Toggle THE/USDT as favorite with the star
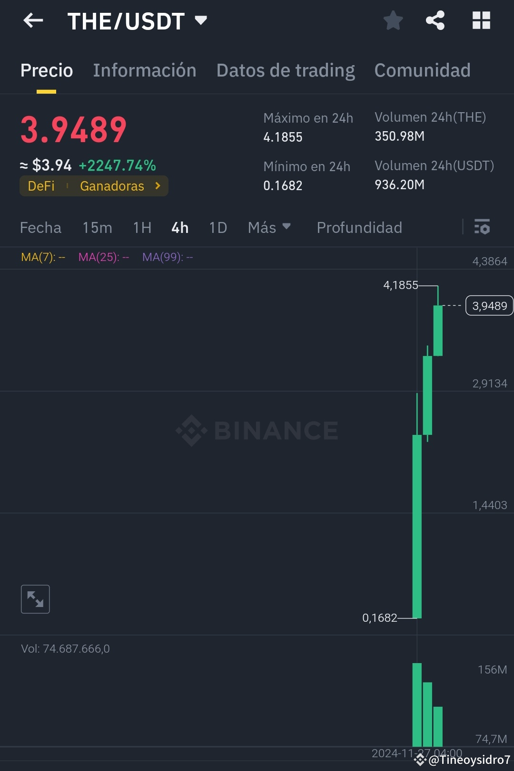 pos(393,20)
